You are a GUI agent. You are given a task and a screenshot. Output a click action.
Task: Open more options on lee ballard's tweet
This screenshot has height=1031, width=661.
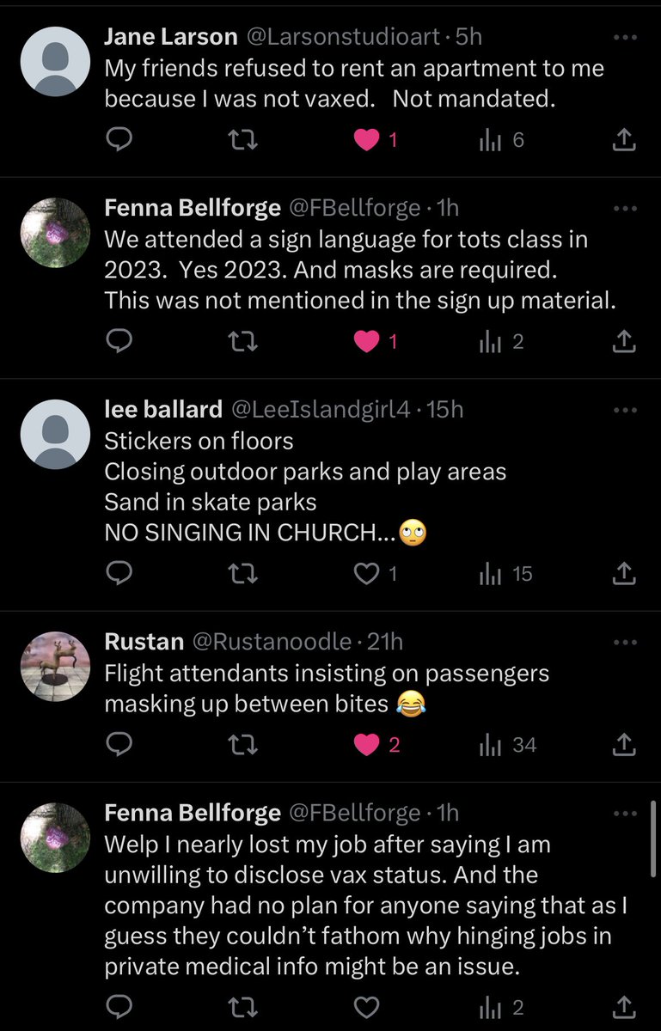(625, 410)
